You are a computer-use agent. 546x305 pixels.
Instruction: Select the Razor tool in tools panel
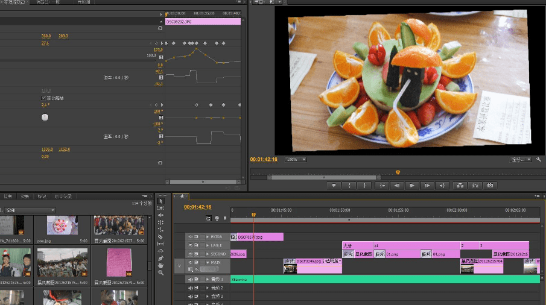pos(161,237)
